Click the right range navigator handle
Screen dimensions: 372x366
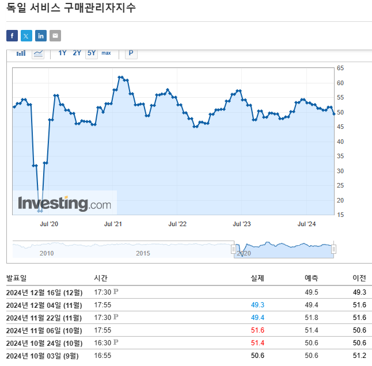point(333,249)
